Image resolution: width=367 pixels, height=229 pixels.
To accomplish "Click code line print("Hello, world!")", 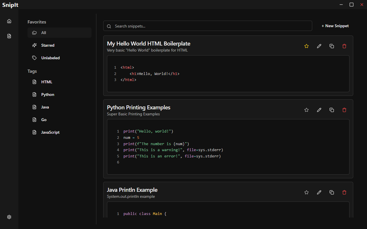I will (149, 131).
